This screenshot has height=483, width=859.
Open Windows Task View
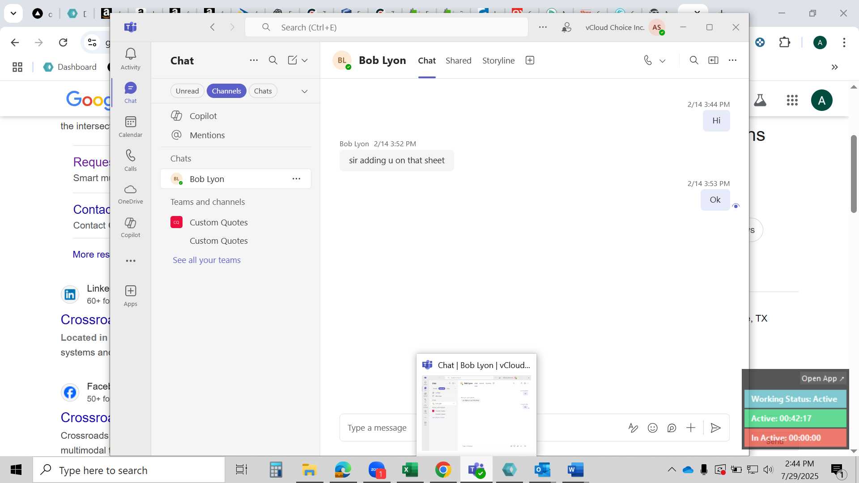coord(242,470)
